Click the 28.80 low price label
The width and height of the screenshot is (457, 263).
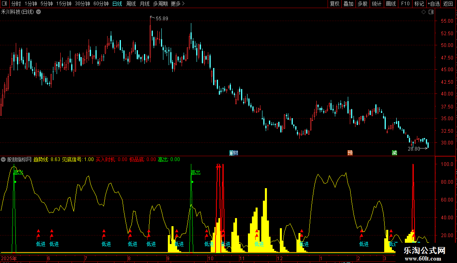pos(414,149)
